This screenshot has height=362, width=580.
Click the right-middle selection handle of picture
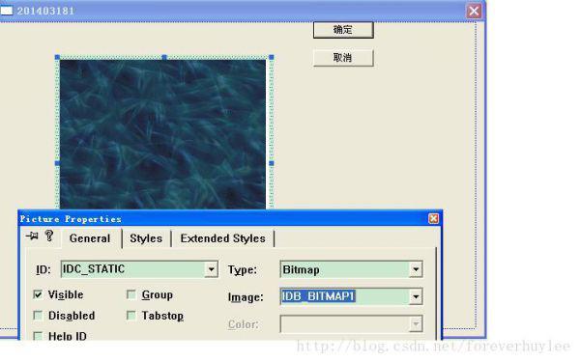(272, 163)
